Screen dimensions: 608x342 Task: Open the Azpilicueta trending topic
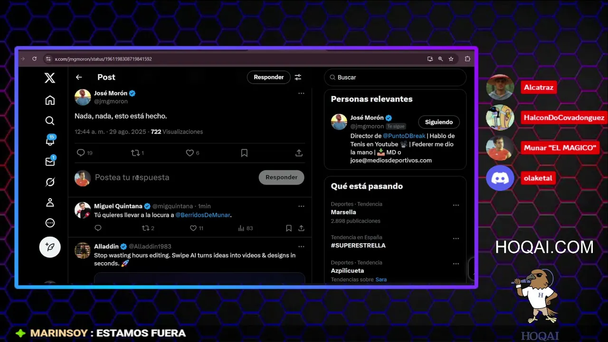click(x=348, y=271)
